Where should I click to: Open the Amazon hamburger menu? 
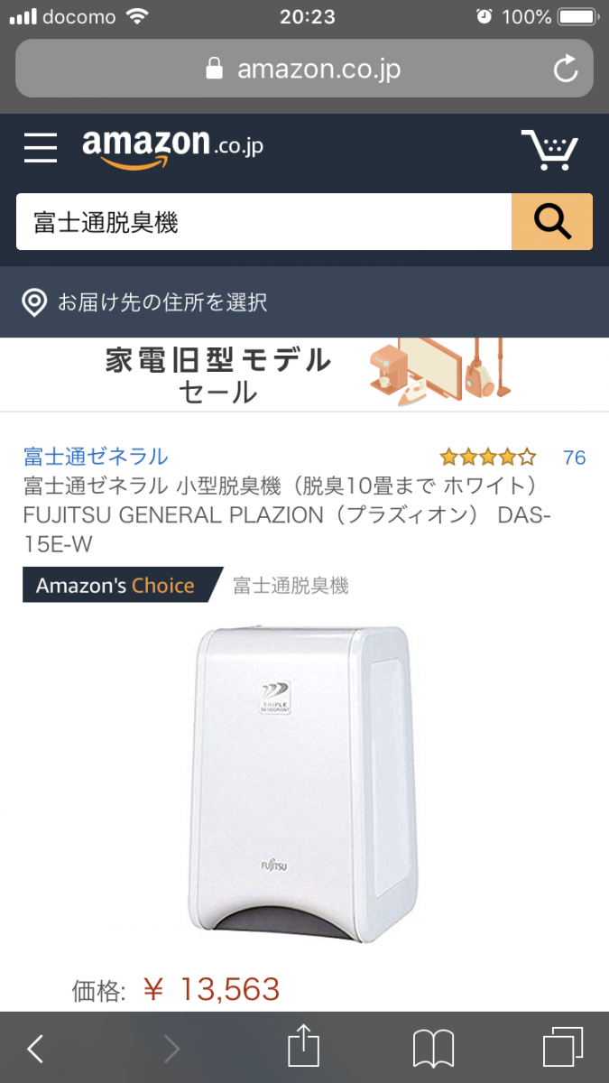click(41, 148)
